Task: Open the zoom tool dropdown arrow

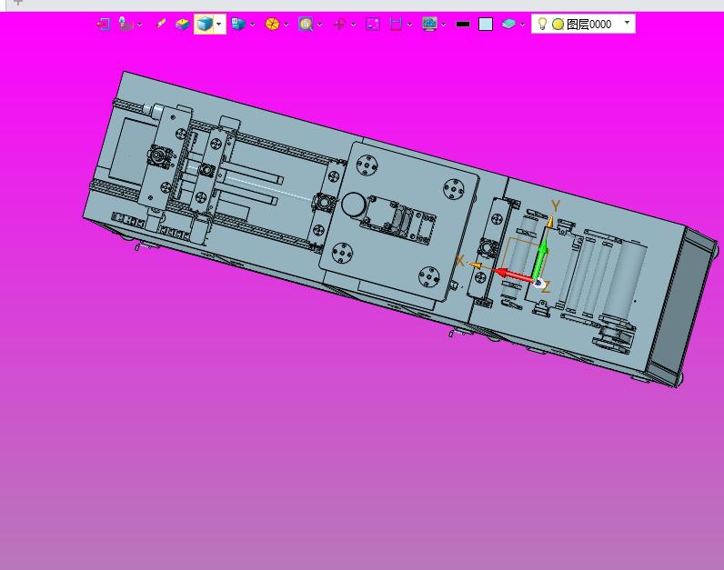Action: click(x=319, y=25)
